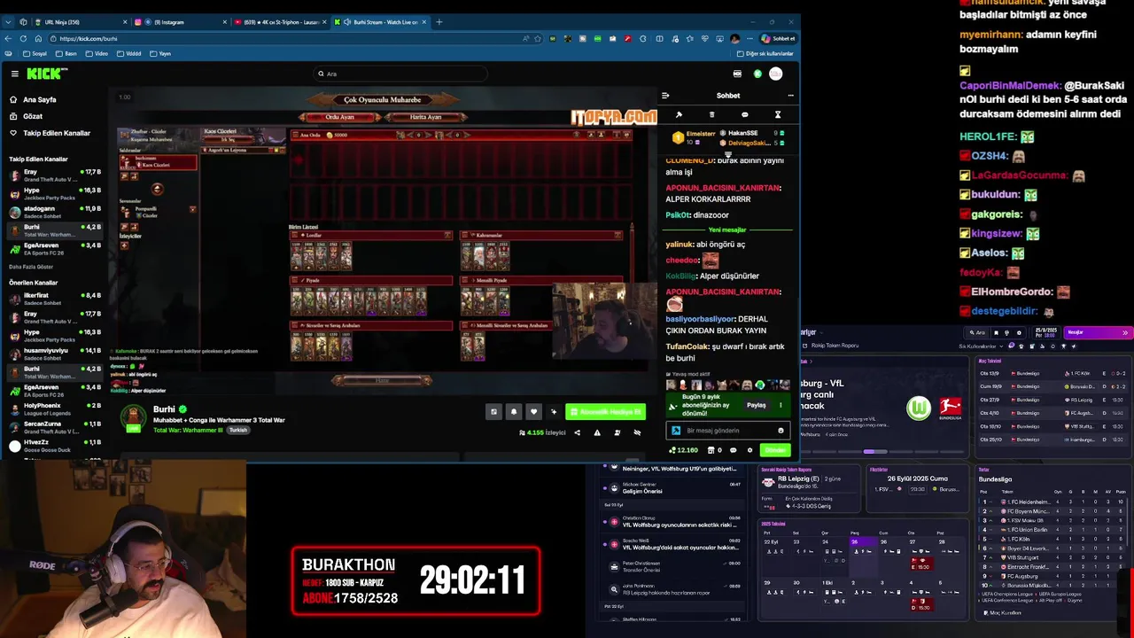Click Burhi streamer avatar below video
The image size is (1134, 638).
[133, 418]
